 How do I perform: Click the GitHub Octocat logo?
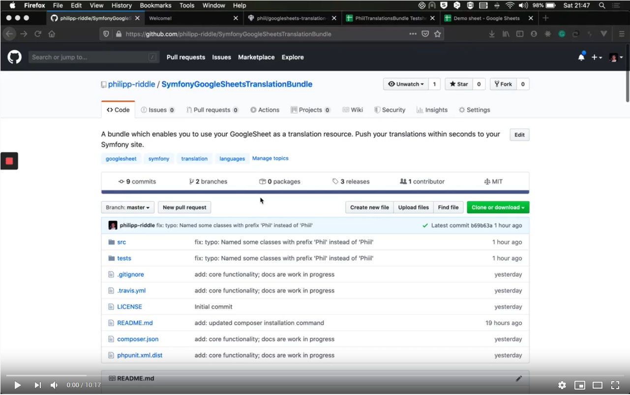[x=14, y=57]
